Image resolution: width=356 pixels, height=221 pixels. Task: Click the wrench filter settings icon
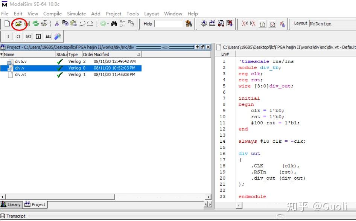[x=58, y=36]
